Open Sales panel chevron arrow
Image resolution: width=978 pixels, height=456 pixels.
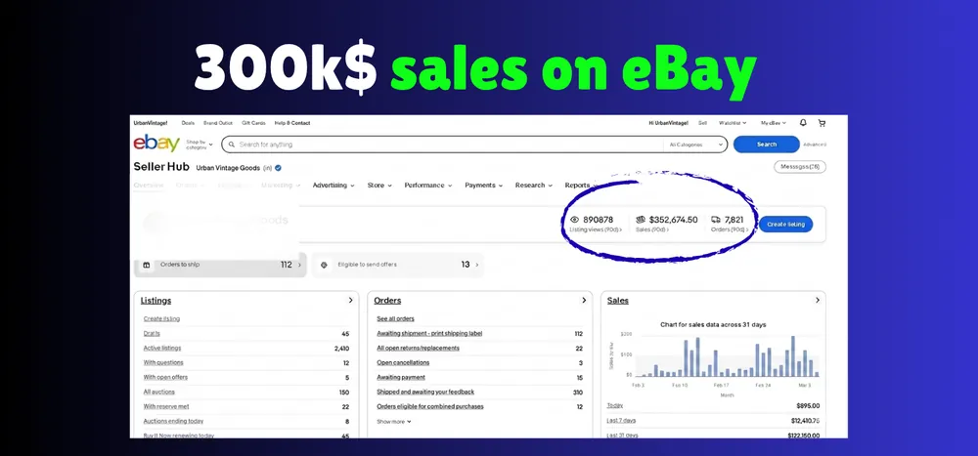(817, 301)
